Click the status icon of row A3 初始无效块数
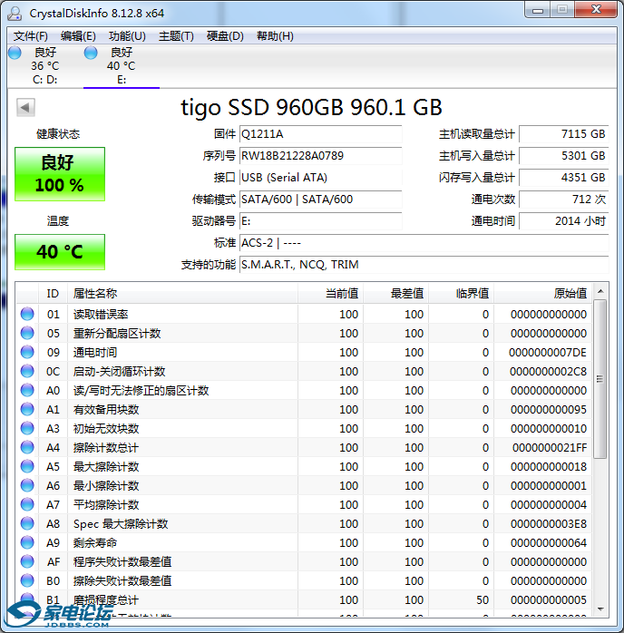Screen dimensions: 624x633 [x=27, y=428]
